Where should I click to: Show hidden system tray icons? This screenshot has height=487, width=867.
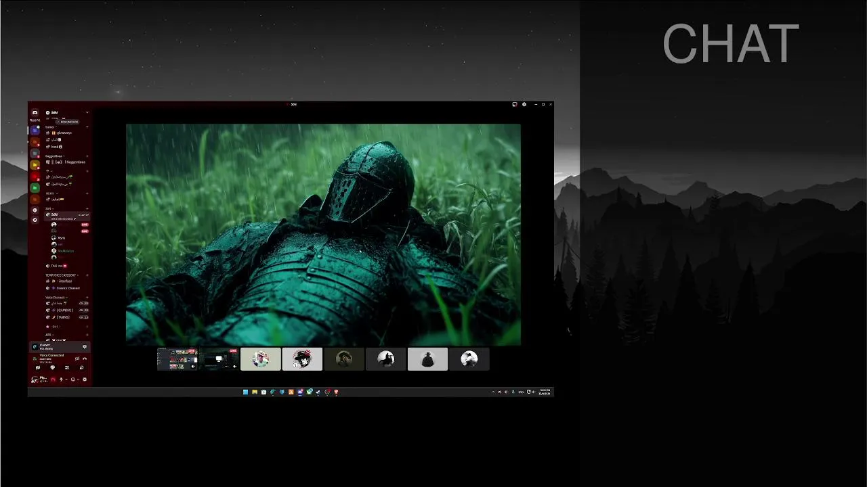point(493,392)
